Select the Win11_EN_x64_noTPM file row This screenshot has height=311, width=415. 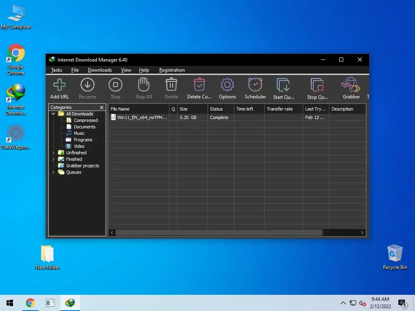237,117
